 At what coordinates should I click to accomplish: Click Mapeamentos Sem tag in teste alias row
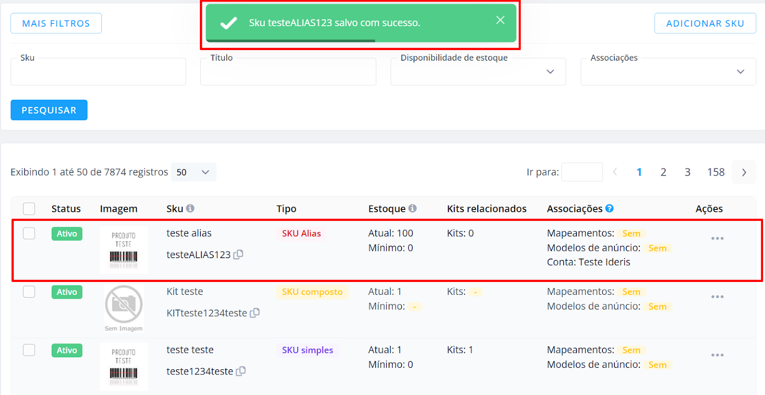tap(631, 233)
